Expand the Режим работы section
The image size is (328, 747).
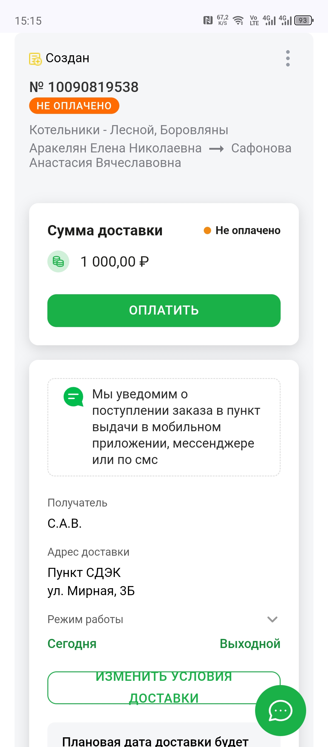coord(85,619)
